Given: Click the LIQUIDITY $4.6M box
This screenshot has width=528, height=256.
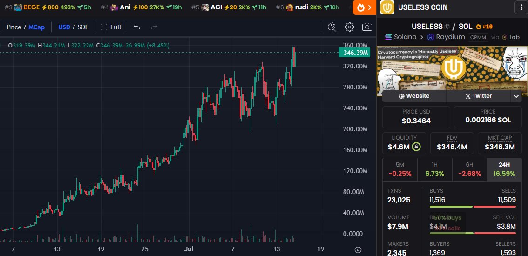Looking at the screenshot, I should (x=405, y=143).
